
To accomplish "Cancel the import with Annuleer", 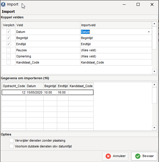I will point(115,156).
